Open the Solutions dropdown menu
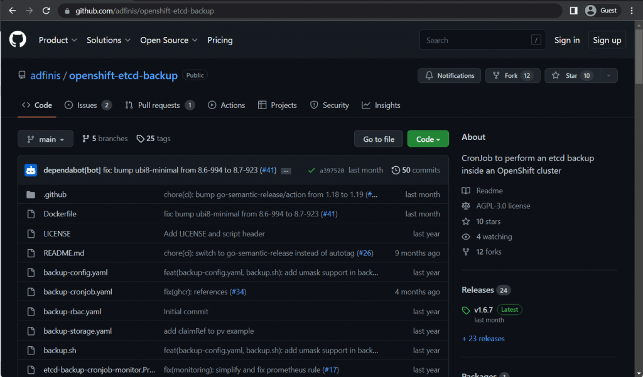Viewport: 643px width, 377px height. [108, 40]
